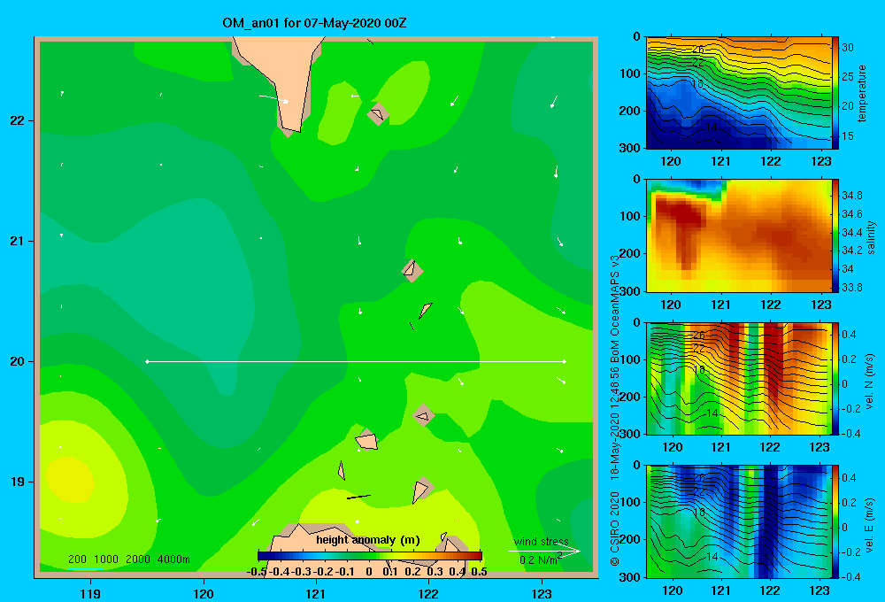Click the temperature color scale bar

click(835, 93)
